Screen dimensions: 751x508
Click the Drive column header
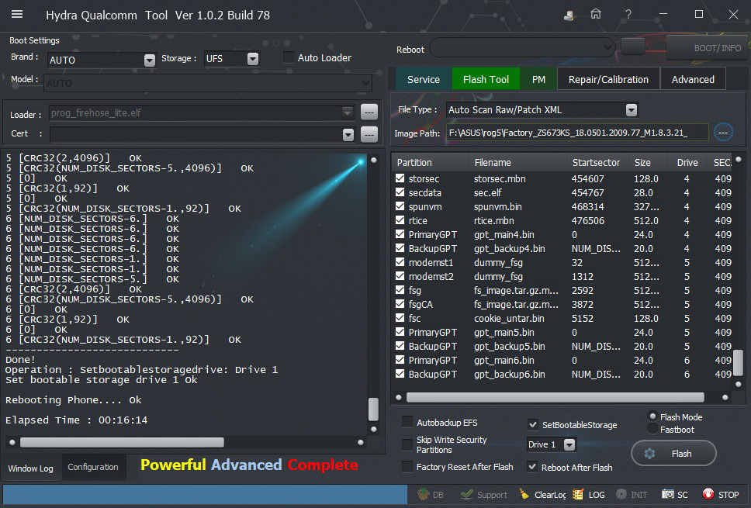[x=687, y=162]
